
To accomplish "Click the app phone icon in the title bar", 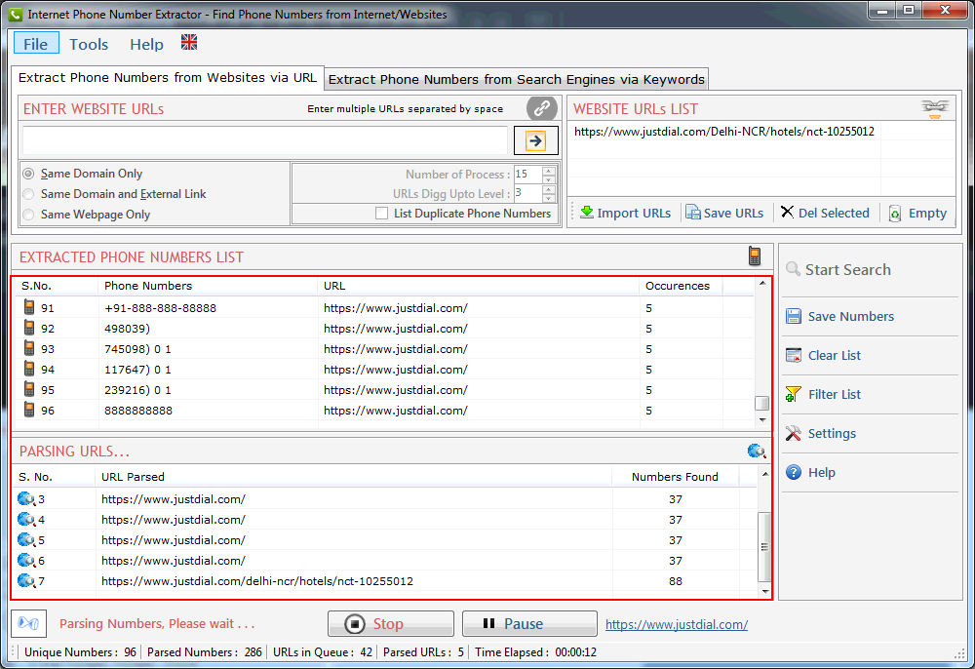I will tap(16, 14).
